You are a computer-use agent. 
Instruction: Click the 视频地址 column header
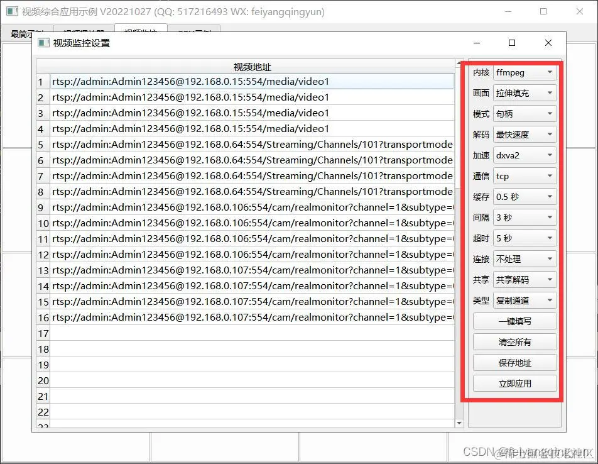(252, 67)
